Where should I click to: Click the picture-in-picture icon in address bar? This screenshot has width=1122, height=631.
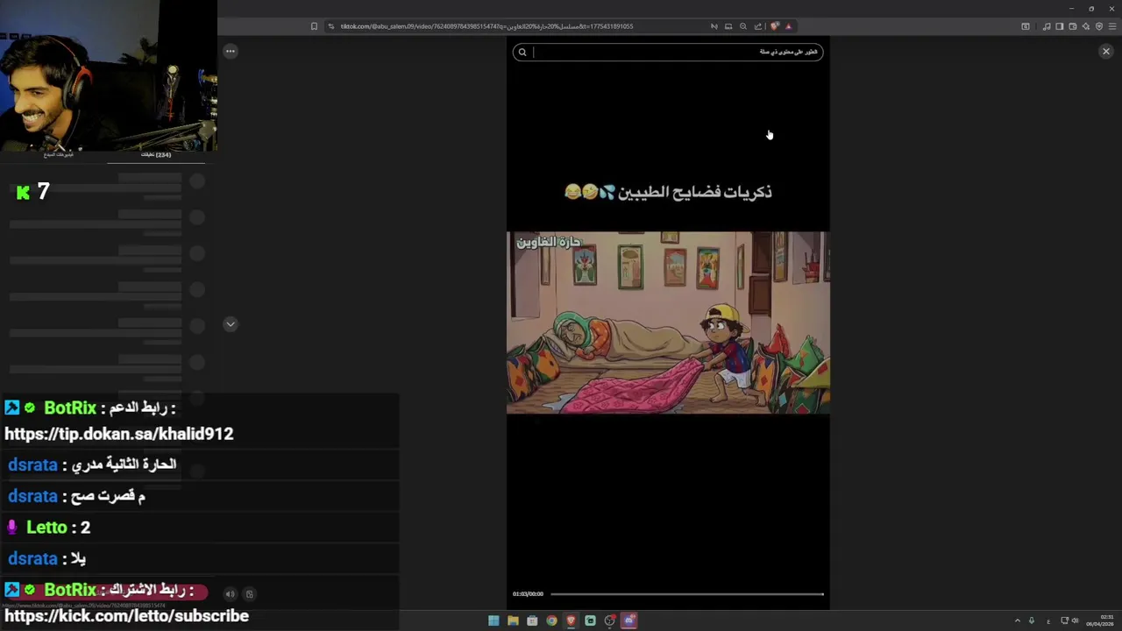[728, 26]
